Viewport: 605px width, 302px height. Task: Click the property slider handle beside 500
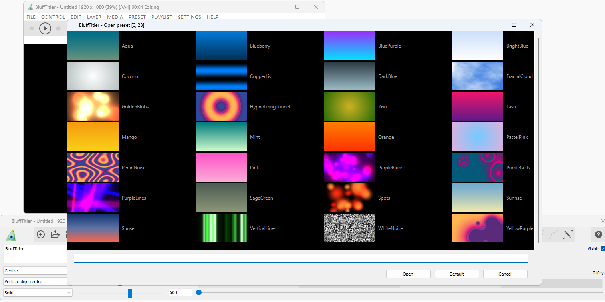[130, 293]
